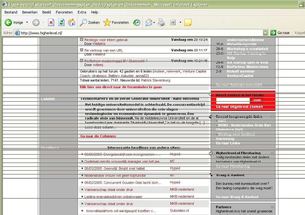This screenshot has height=215, width=305.
Task: Expand the Vorige back history dropdown arrow
Action: pos(27,22)
